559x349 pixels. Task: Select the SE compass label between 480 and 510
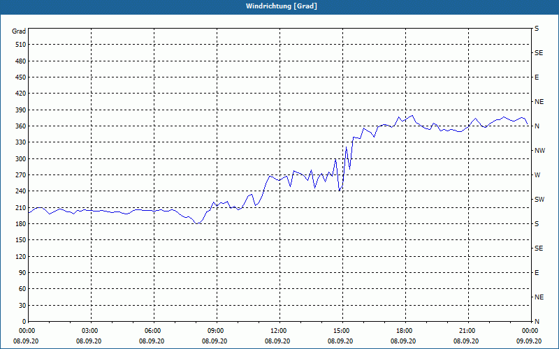539,53
